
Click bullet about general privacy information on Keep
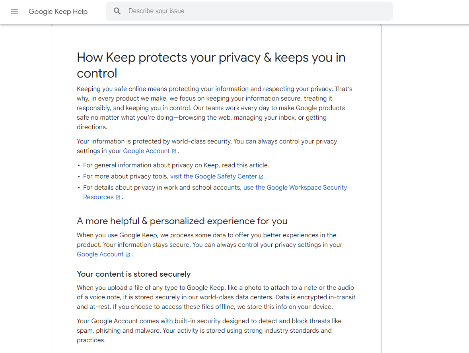[x=176, y=165]
